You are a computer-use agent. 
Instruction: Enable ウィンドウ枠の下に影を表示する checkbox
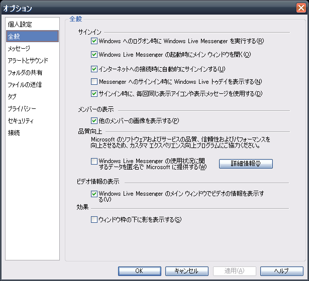click(94, 219)
